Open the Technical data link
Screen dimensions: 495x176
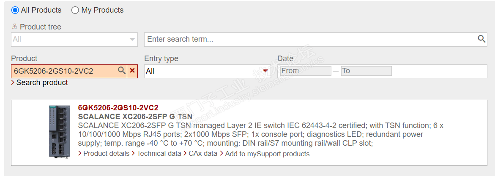click(159, 154)
